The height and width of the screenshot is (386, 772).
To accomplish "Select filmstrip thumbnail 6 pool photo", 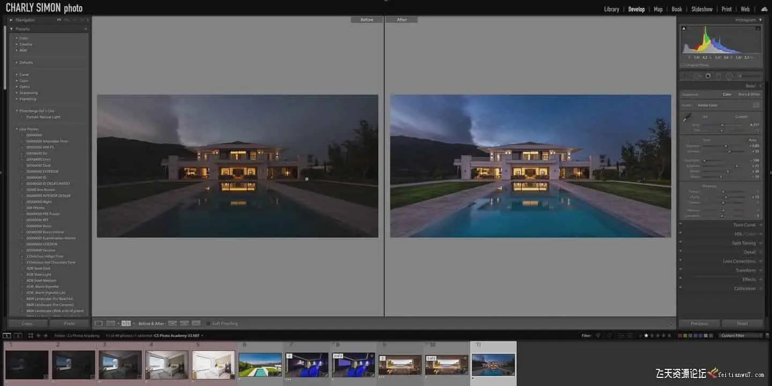I will [260, 365].
